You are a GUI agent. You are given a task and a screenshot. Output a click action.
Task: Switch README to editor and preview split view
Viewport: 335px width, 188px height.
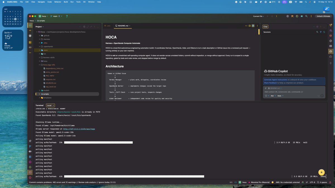click(x=250, y=26)
